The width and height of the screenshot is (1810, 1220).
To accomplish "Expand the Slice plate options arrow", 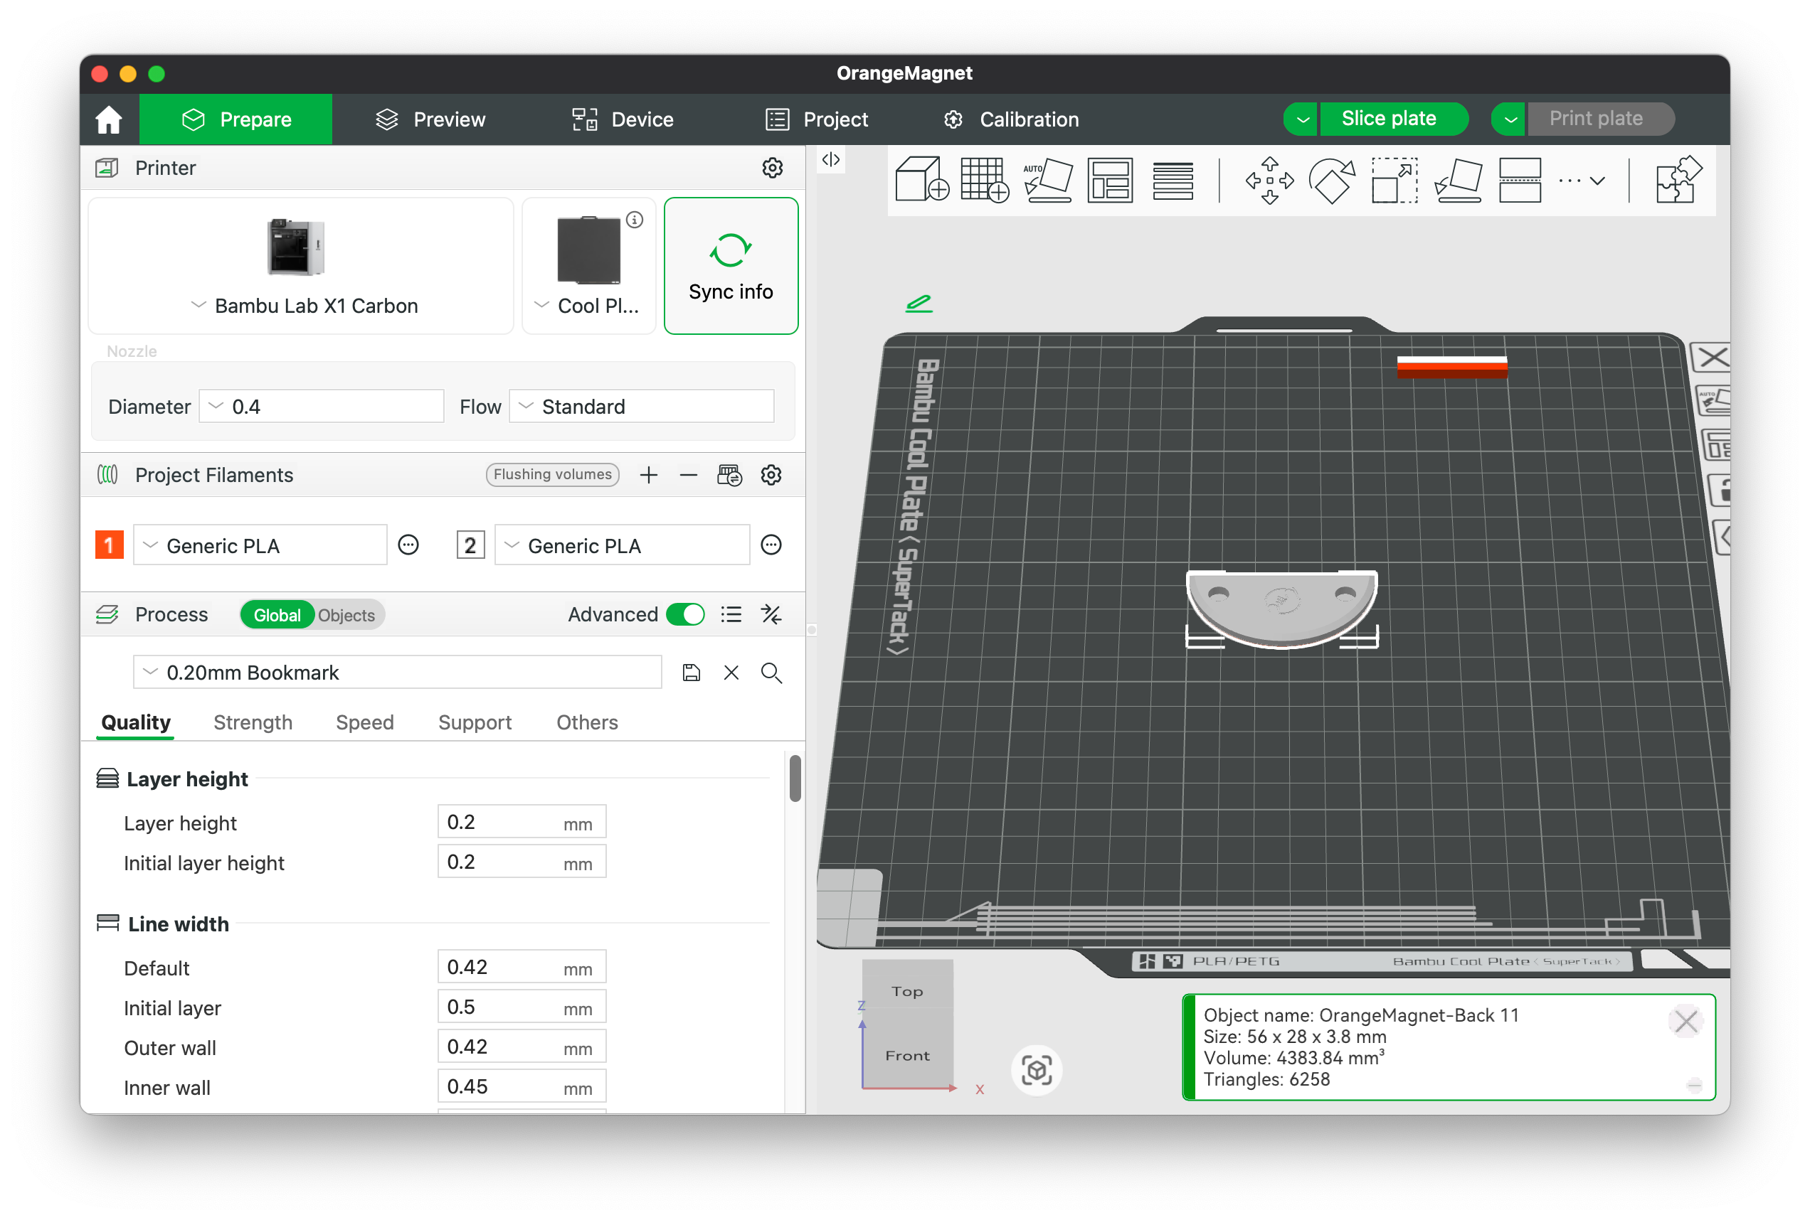I will pyautogui.click(x=1301, y=119).
